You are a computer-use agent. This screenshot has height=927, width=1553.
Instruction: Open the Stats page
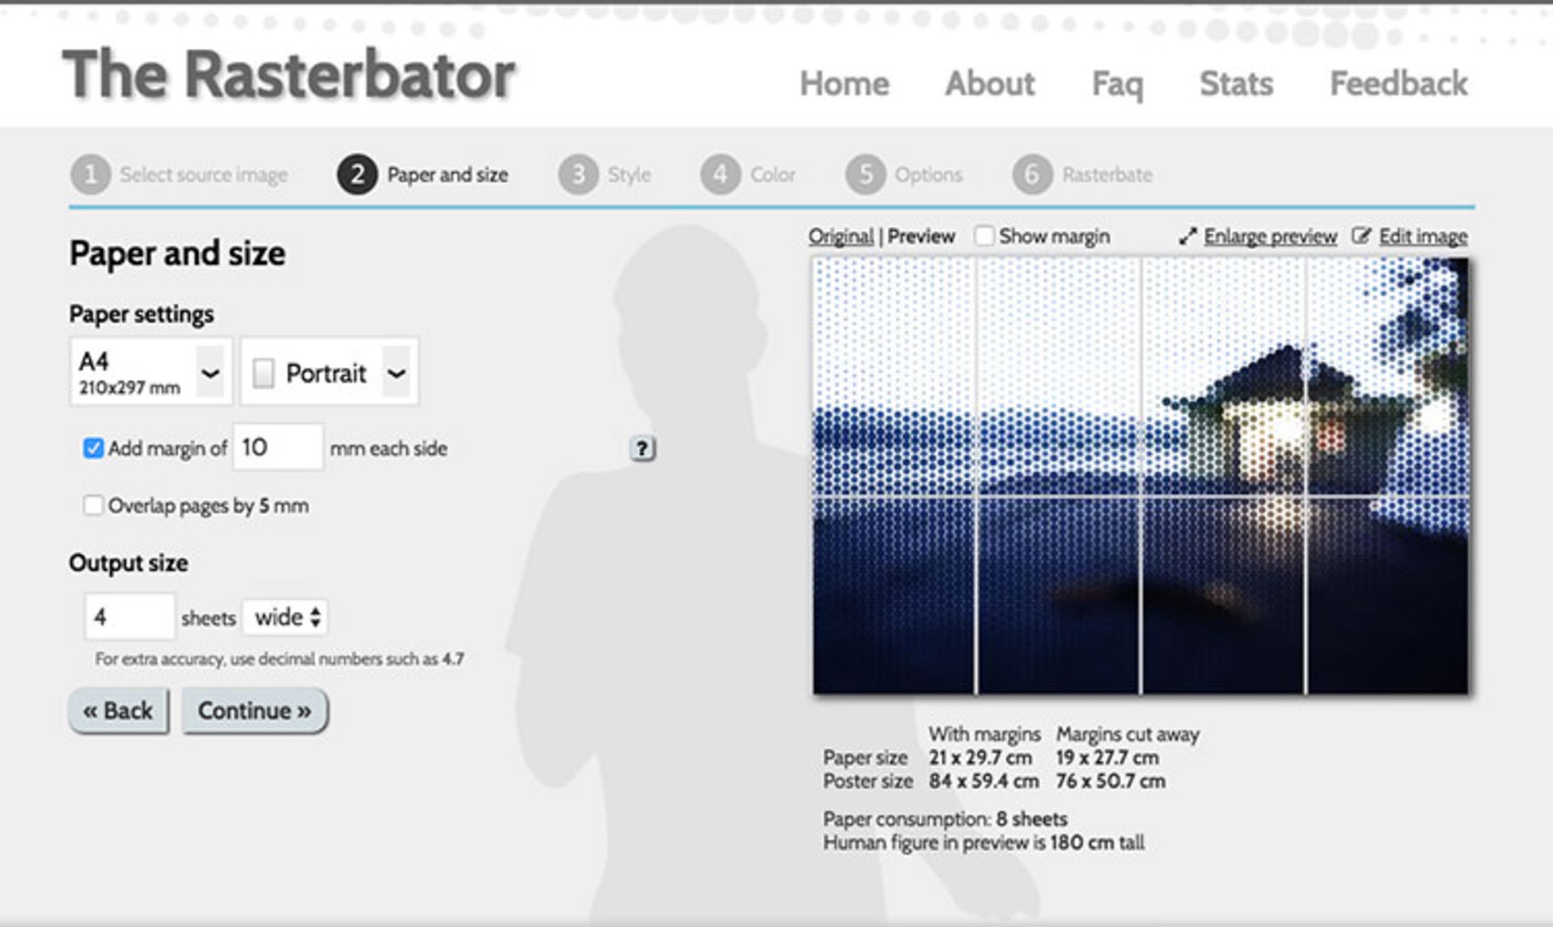(x=1236, y=83)
